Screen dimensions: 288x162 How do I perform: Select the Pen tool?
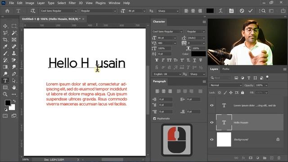point(14,74)
